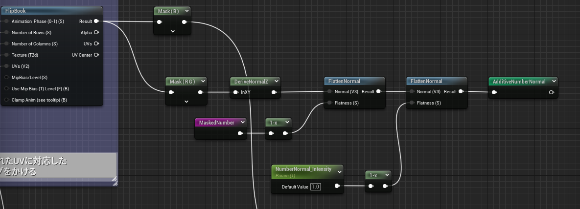Click the Animation Phase (0-1) input pin
The width and height of the screenshot is (580, 209).
7,21
